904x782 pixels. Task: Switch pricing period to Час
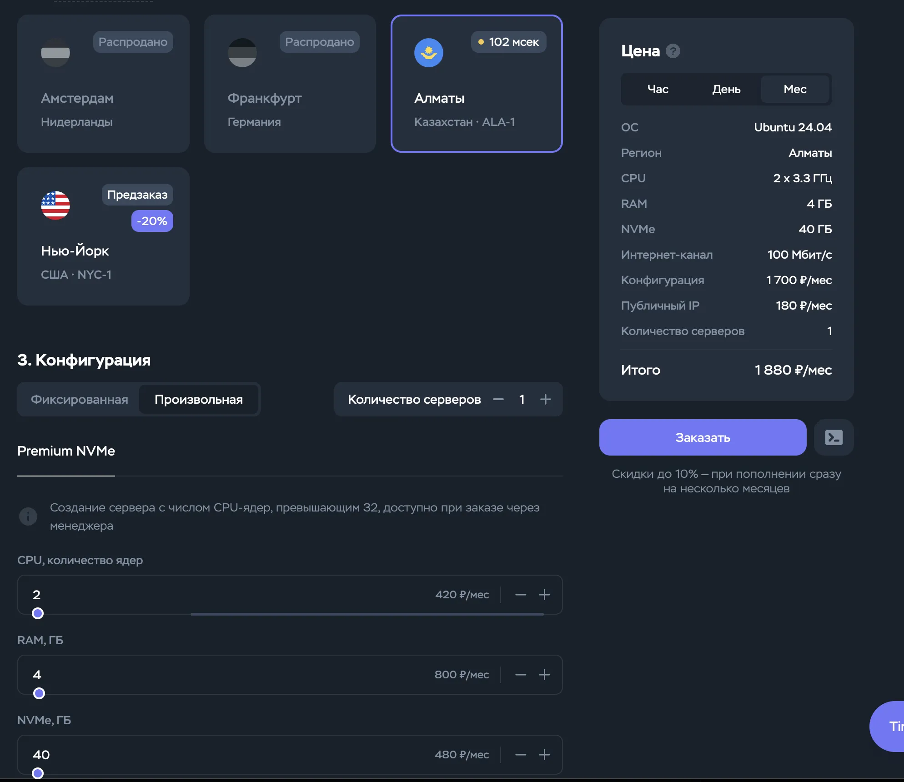pos(658,89)
